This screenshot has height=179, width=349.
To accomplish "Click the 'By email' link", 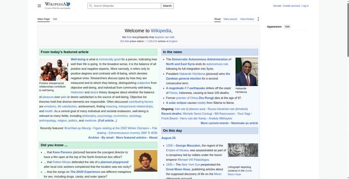I will coord(107,138).
